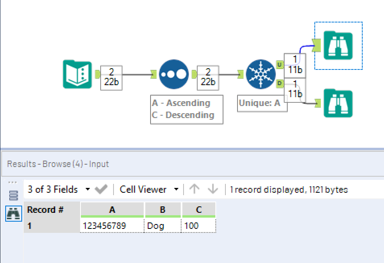Image resolution: width=384 pixels, height=263 pixels.
Task: Click the checkmark apply button in results toolbar
Action: (x=101, y=189)
